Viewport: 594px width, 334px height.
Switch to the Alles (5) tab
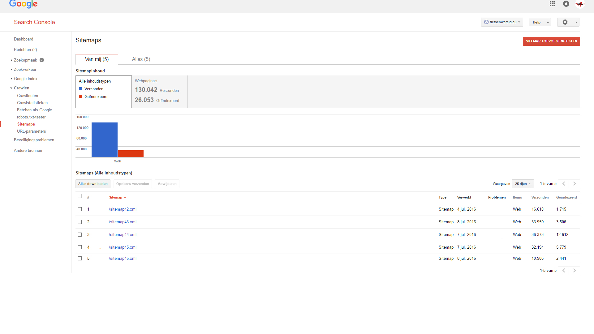coord(141,59)
